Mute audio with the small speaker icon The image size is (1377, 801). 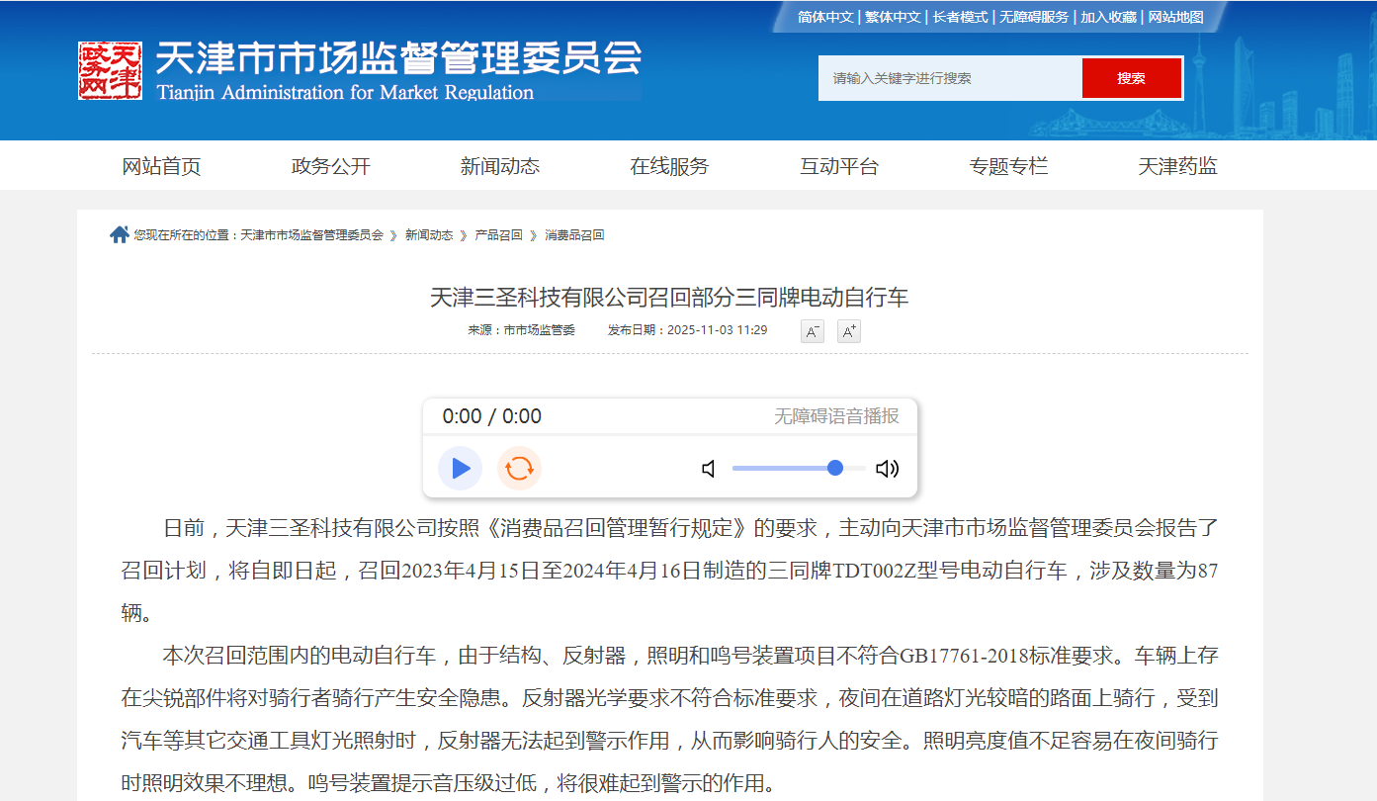click(x=709, y=469)
